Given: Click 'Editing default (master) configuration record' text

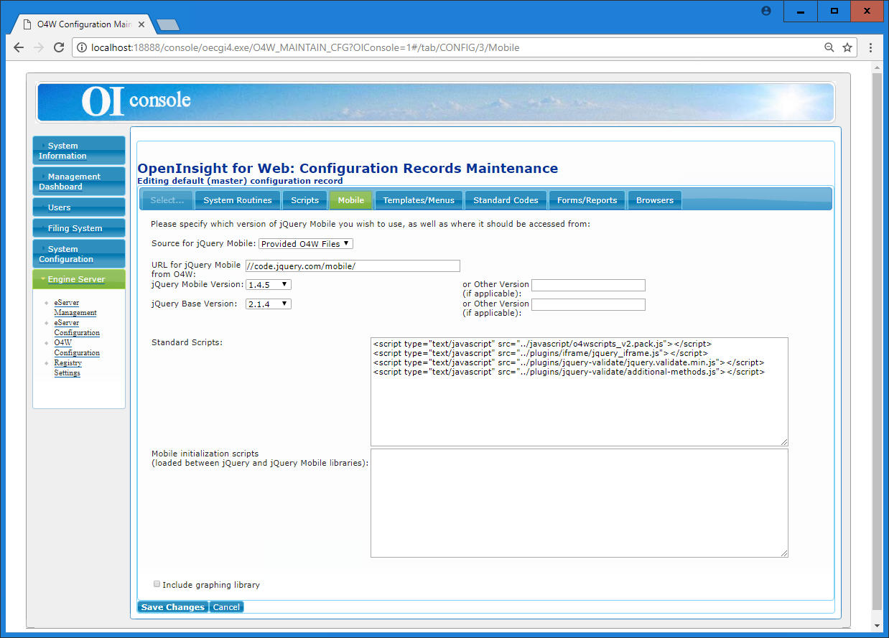Looking at the screenshot, I should (x=240, y=181).
